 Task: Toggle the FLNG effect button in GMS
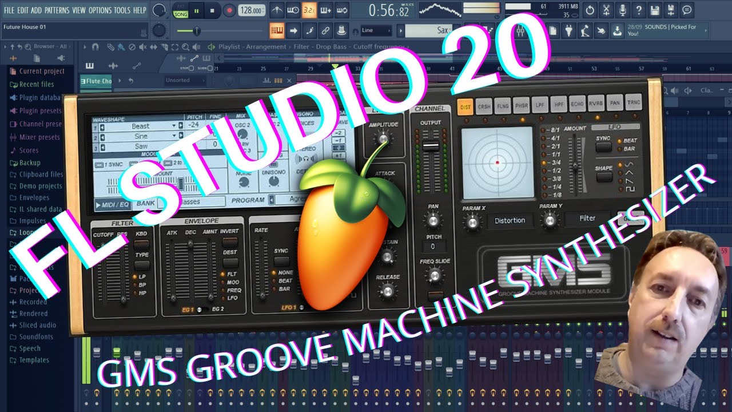503,105
